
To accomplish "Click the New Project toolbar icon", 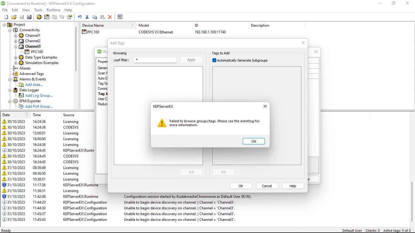I will pyautogui.click(x=6, y=17).
